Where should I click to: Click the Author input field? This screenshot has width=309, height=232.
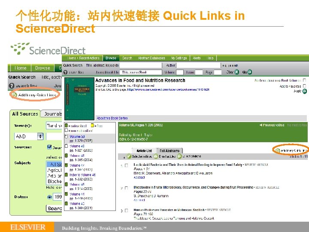(198, 65)
